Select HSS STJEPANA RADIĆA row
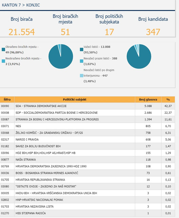The width and height of the screenshot is (179, 218). tap(87, 213)
